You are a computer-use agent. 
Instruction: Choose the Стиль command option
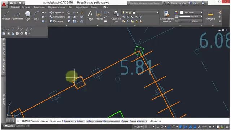point(132,121)
